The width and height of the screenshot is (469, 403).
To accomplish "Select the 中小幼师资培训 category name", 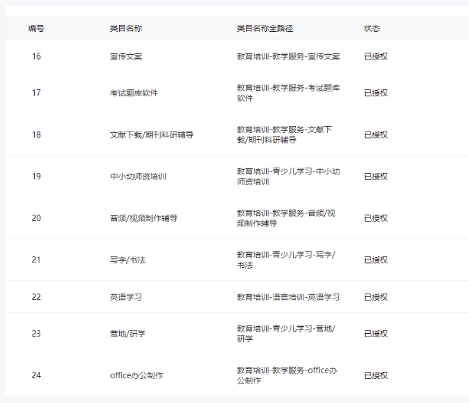I will (138, 176).
